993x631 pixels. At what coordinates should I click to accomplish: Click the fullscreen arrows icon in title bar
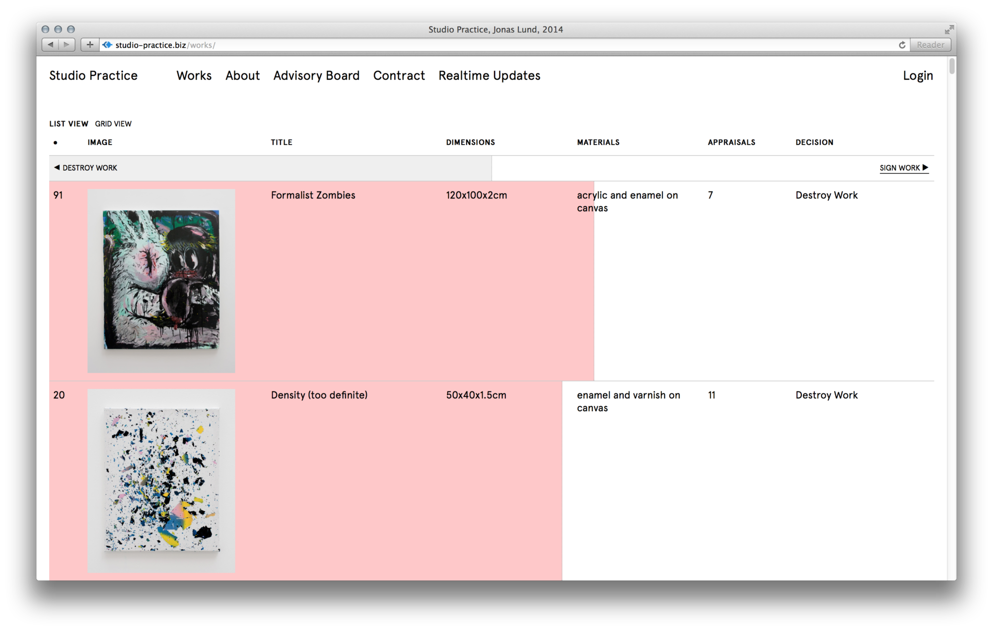(949, 30)
